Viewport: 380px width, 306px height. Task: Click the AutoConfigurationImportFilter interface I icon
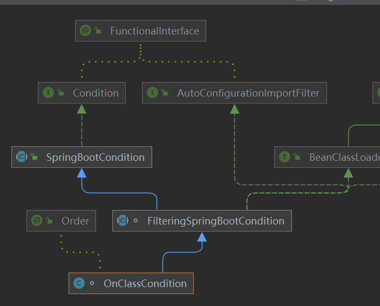(x=152, y=92)
